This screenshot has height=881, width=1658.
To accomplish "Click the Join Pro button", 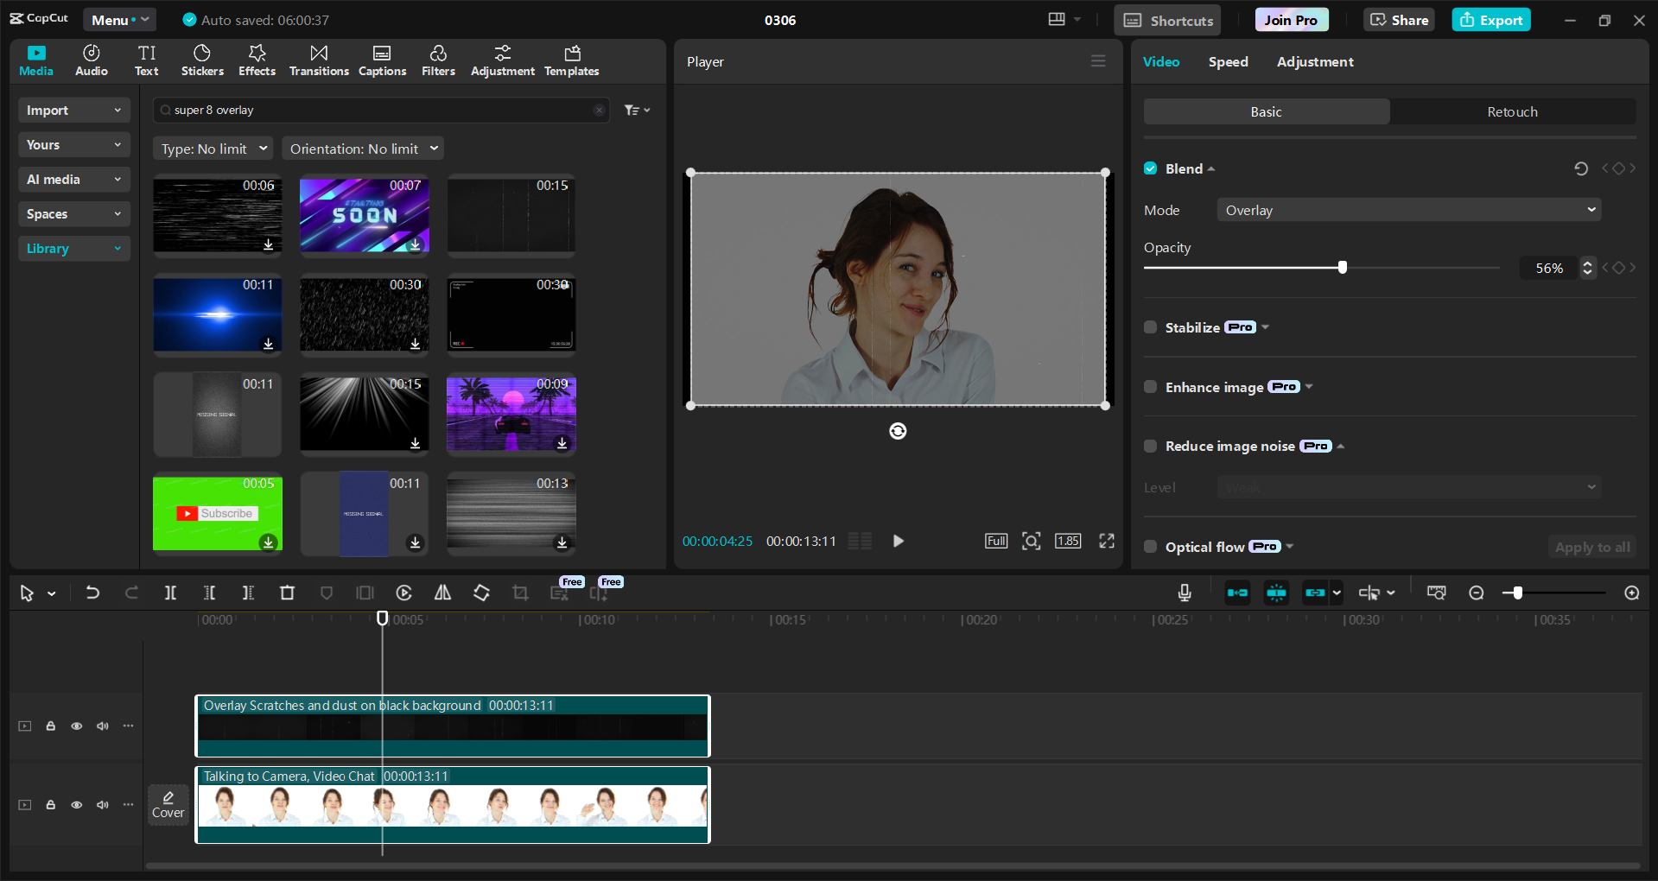I will [x=1291, y=20].
